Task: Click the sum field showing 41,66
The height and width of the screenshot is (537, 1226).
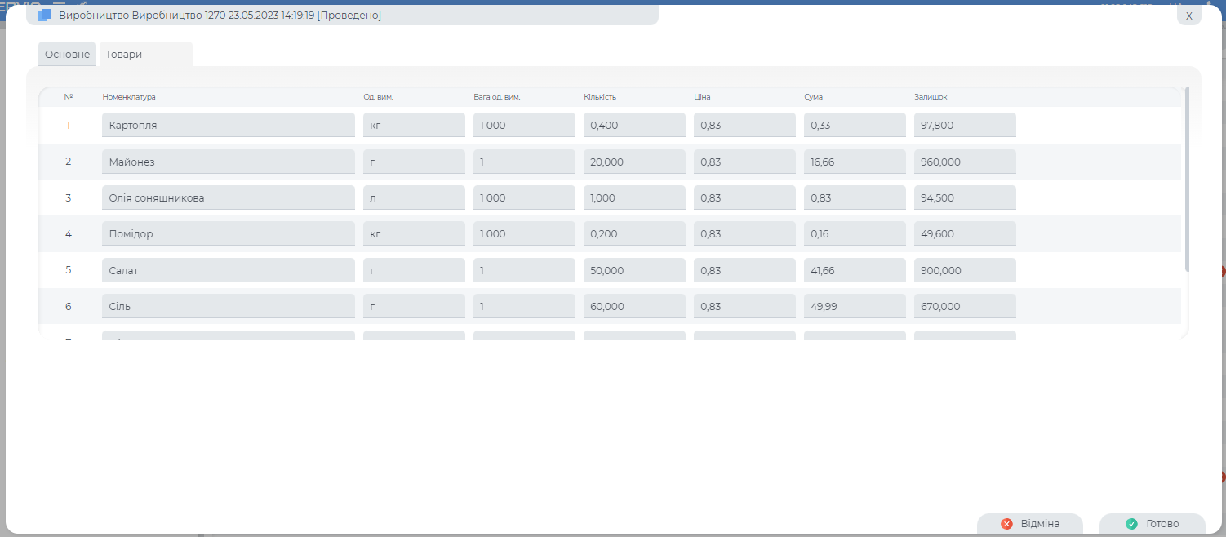Action: pos(854,270)
